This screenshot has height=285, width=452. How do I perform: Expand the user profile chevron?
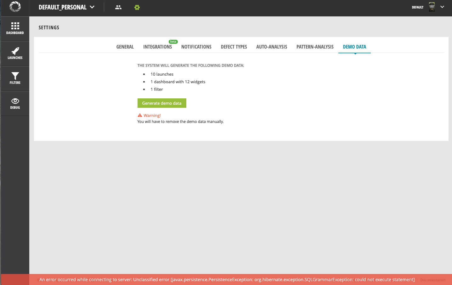coord(442,7)
